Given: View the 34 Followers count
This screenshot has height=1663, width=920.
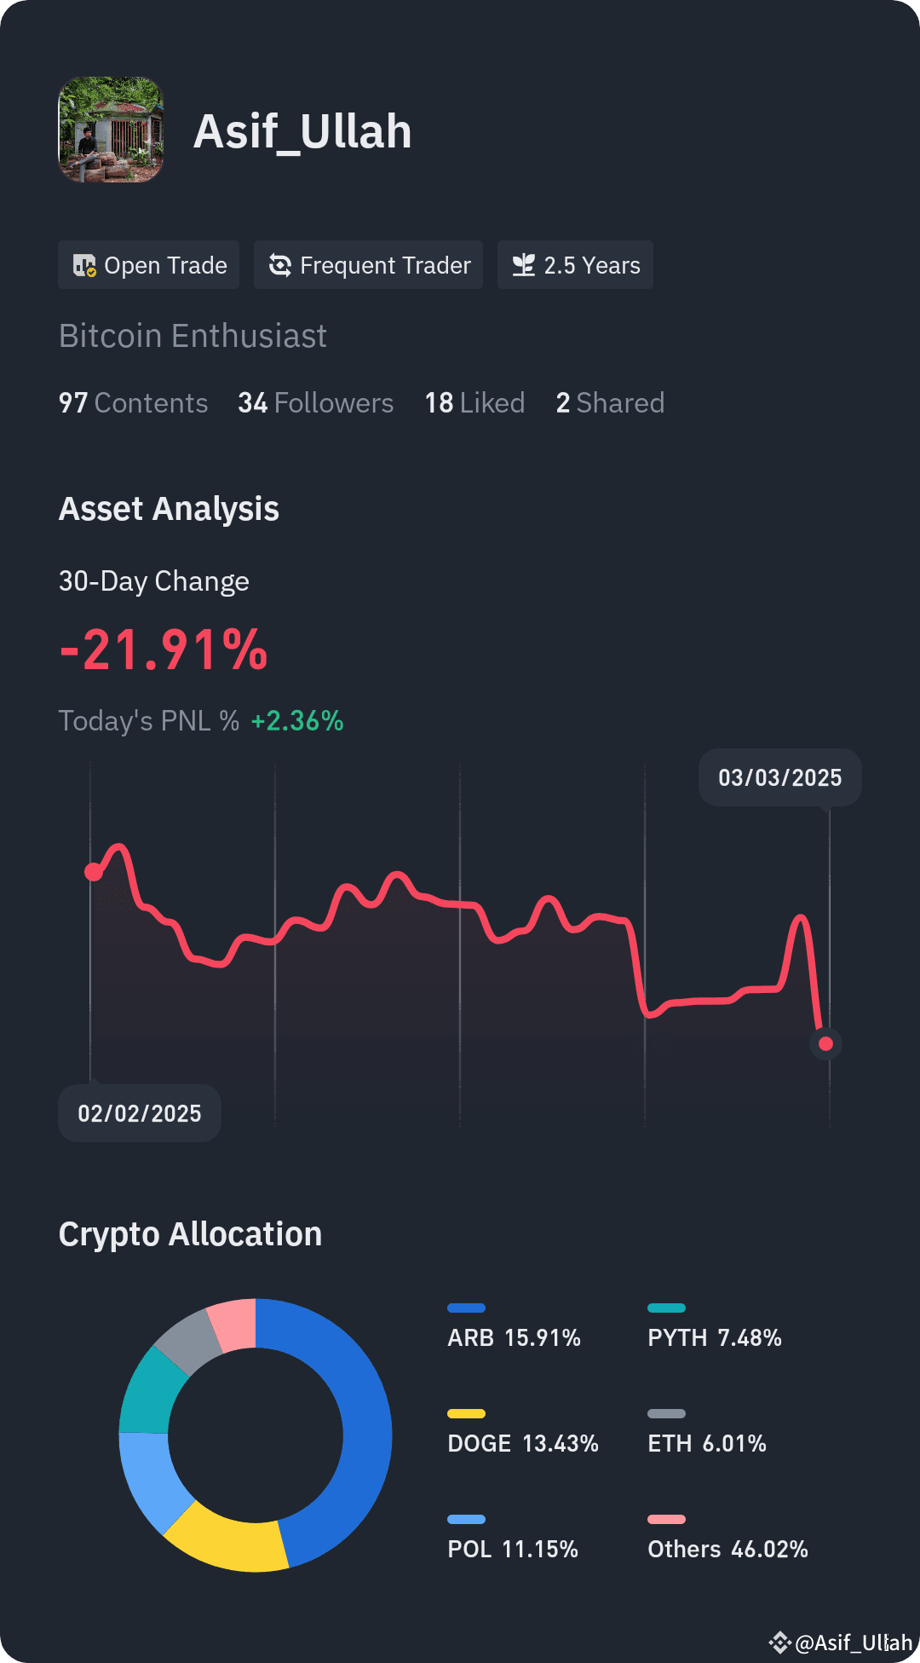Looking at the screenshot, I should 315,402.
